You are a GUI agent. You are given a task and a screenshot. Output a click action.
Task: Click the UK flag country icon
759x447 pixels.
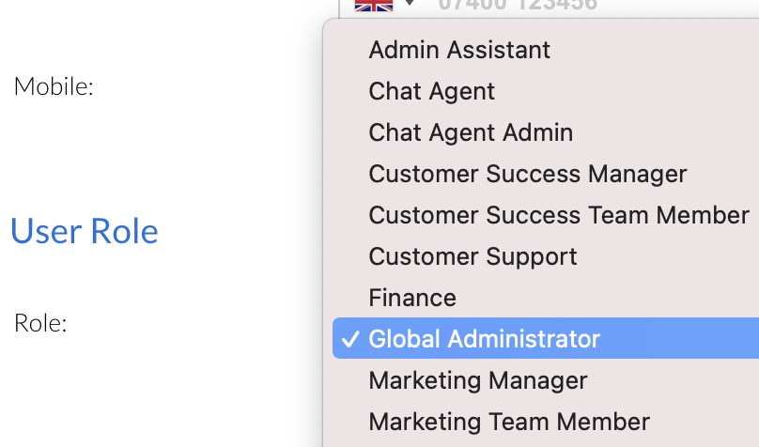373,5
